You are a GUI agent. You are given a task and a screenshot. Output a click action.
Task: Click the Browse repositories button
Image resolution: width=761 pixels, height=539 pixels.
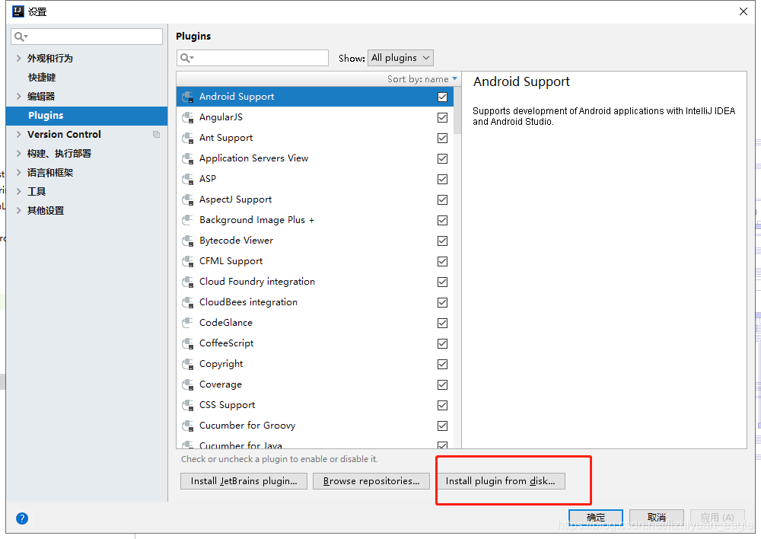pos(371,481)
